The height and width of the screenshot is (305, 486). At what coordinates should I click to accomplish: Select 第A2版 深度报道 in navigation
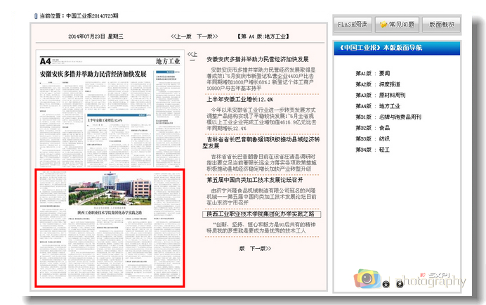click(x=377, y=84)
